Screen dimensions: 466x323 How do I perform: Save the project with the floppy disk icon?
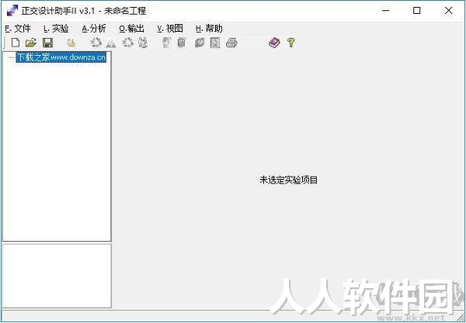[x=47, y=43]
